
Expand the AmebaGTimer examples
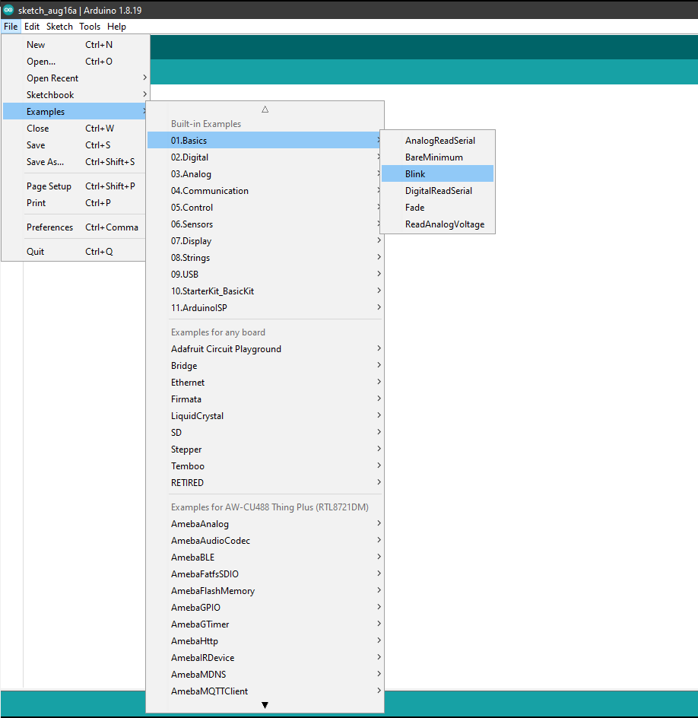pos(265,624)
